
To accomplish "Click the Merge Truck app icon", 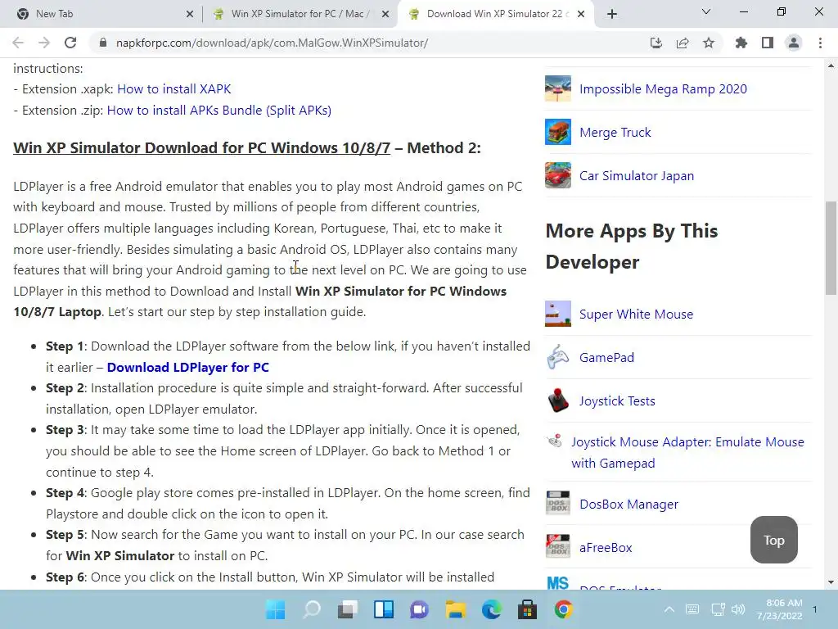I will click(558, 132).
